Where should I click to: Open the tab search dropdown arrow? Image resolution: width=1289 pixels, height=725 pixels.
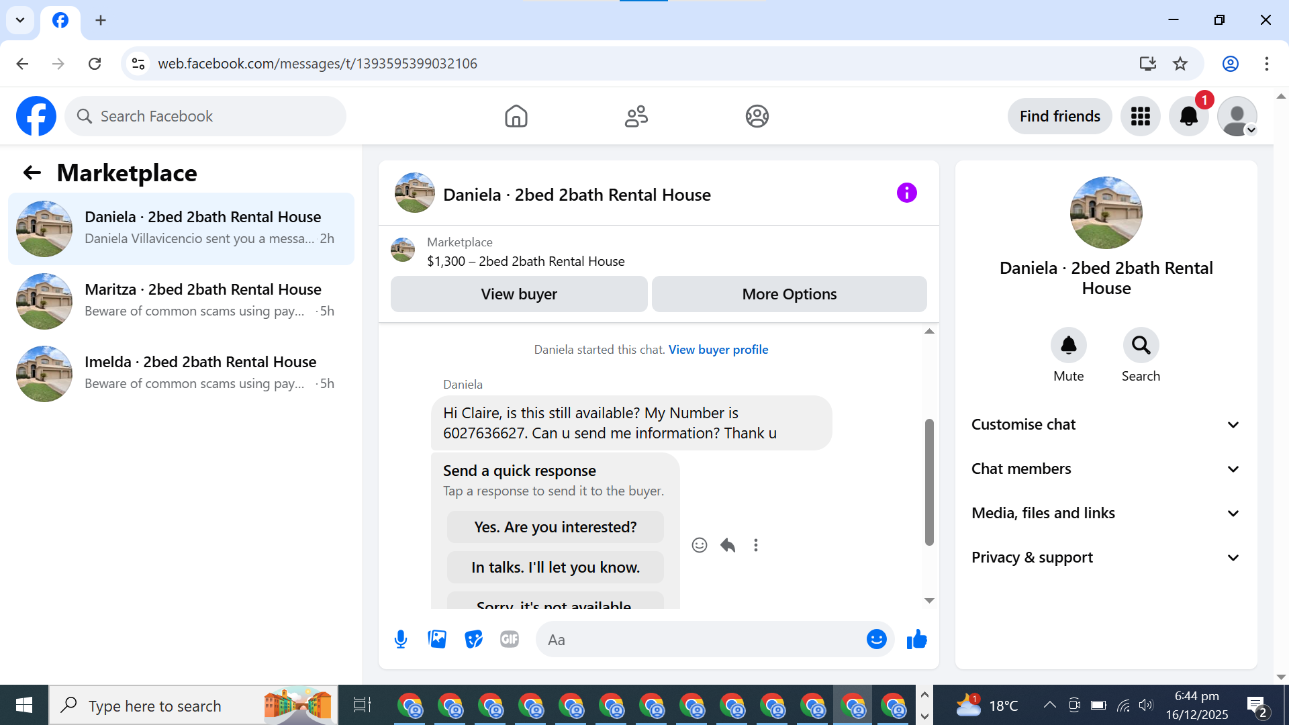(x=20, y=20)
